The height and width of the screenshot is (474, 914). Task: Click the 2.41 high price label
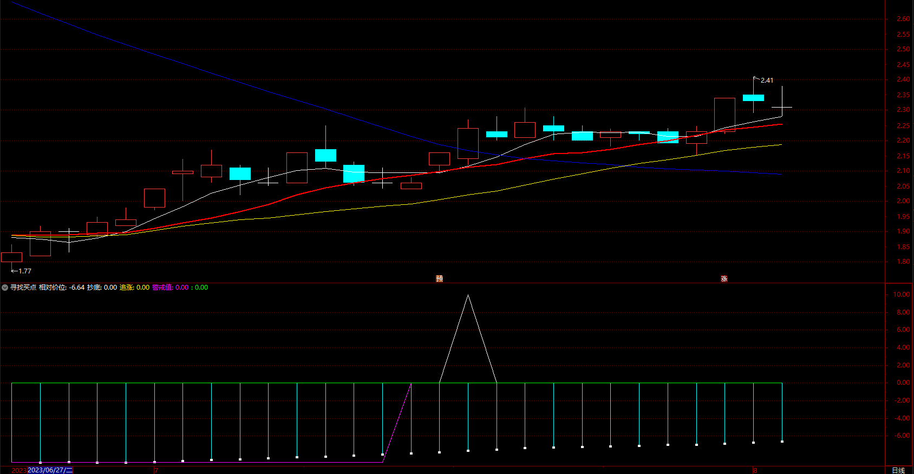[x=767, y=81]
